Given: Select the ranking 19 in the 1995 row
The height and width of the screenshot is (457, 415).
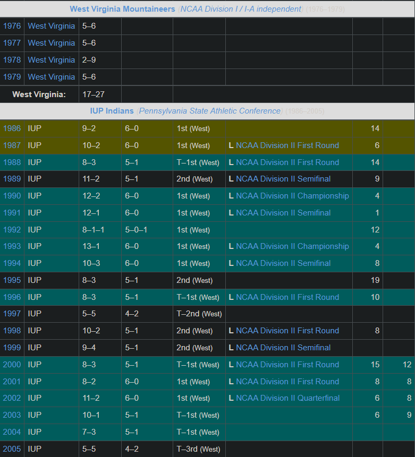Looking at the screenshot, I should pyautogui.click(x=375, y=280).
